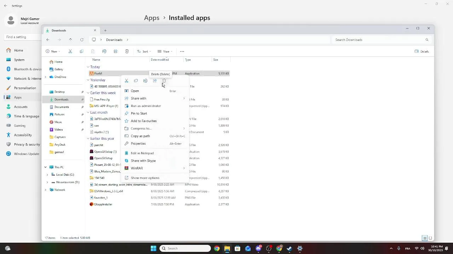Click the taskbar Search box
Image resolution: width=453 pixels, height=254 pixels.
point(185,248)
